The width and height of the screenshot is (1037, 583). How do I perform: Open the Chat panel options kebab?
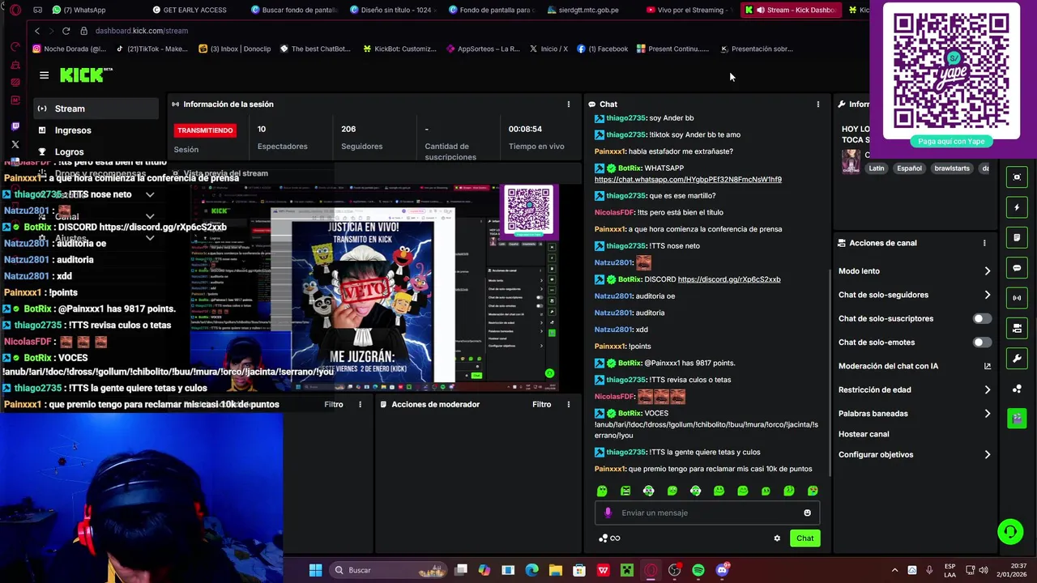pos(818,104)
